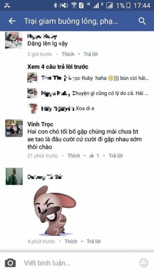
Task: Tap Trả lời under Vinh Trọc's comment
Action: tap(115, 156)
